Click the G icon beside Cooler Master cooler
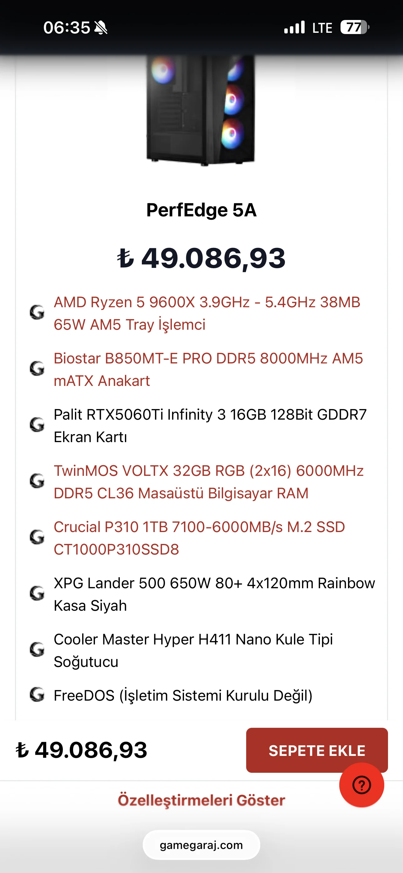The image size is (403, 873). point(37,650)
